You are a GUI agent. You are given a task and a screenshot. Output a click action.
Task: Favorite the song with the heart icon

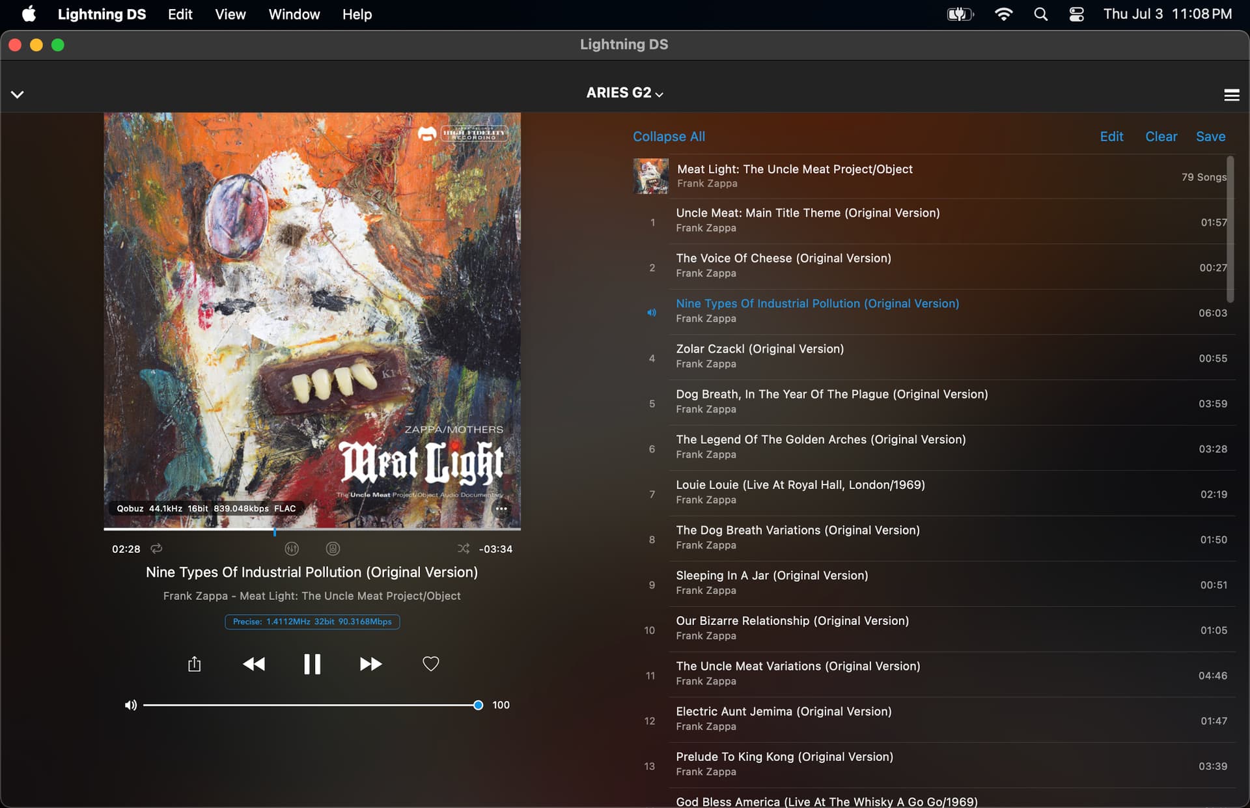(430, 664)
